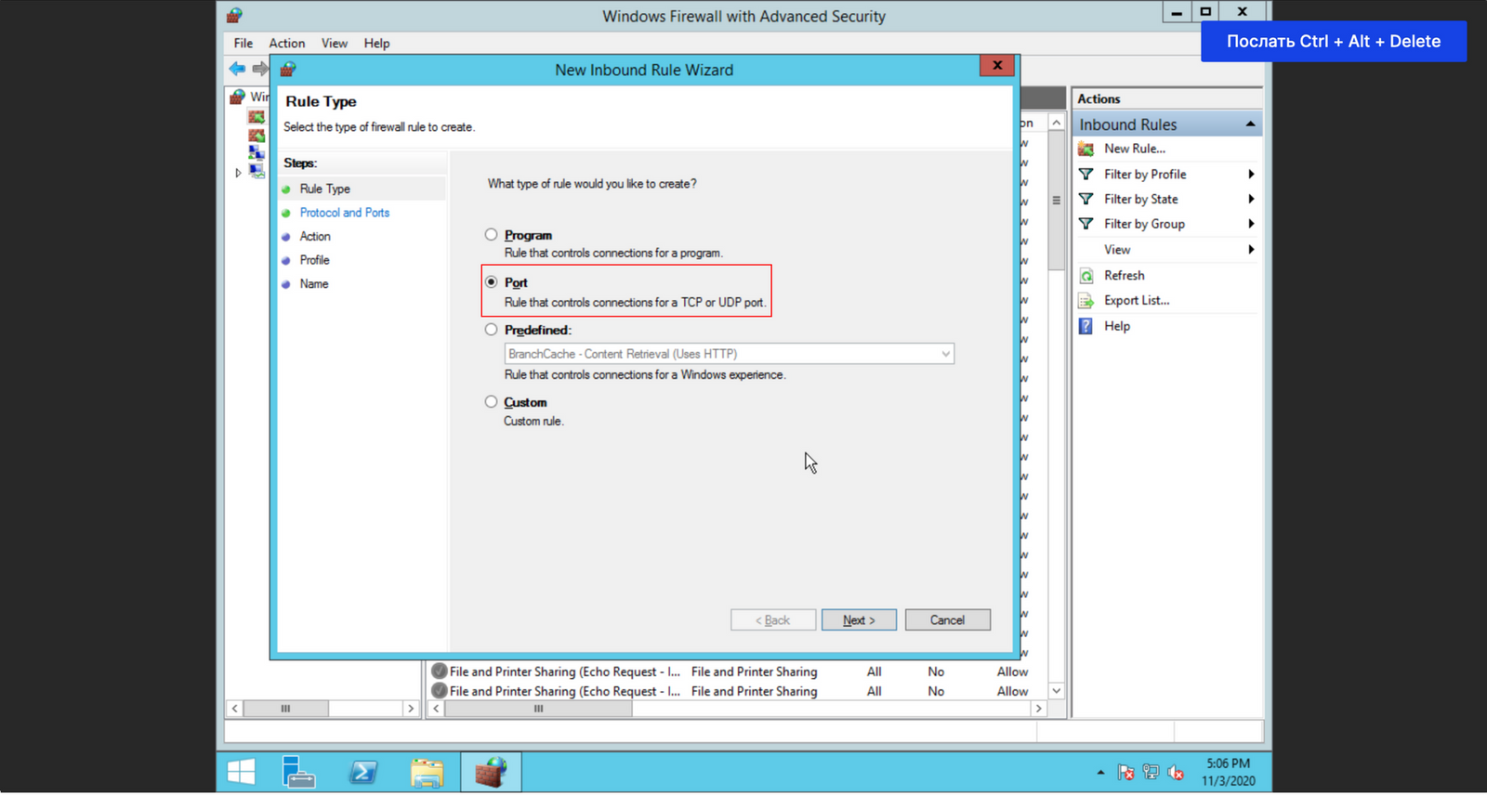Expand the View submenu arrow
Image resolution: width=1487 pixels, height=795 pixels.
click(1251, 250)
